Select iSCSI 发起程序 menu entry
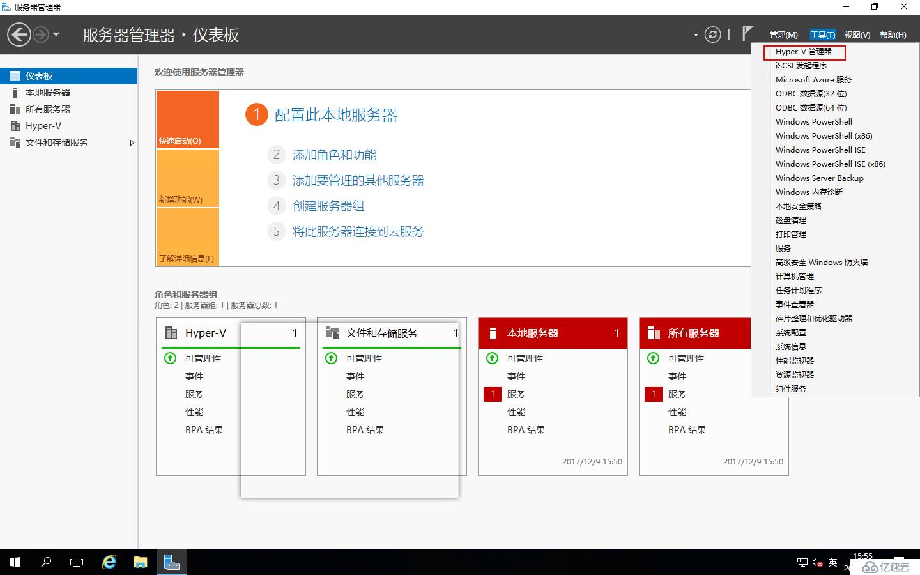 pyautogui.click(x=801, y=66)
